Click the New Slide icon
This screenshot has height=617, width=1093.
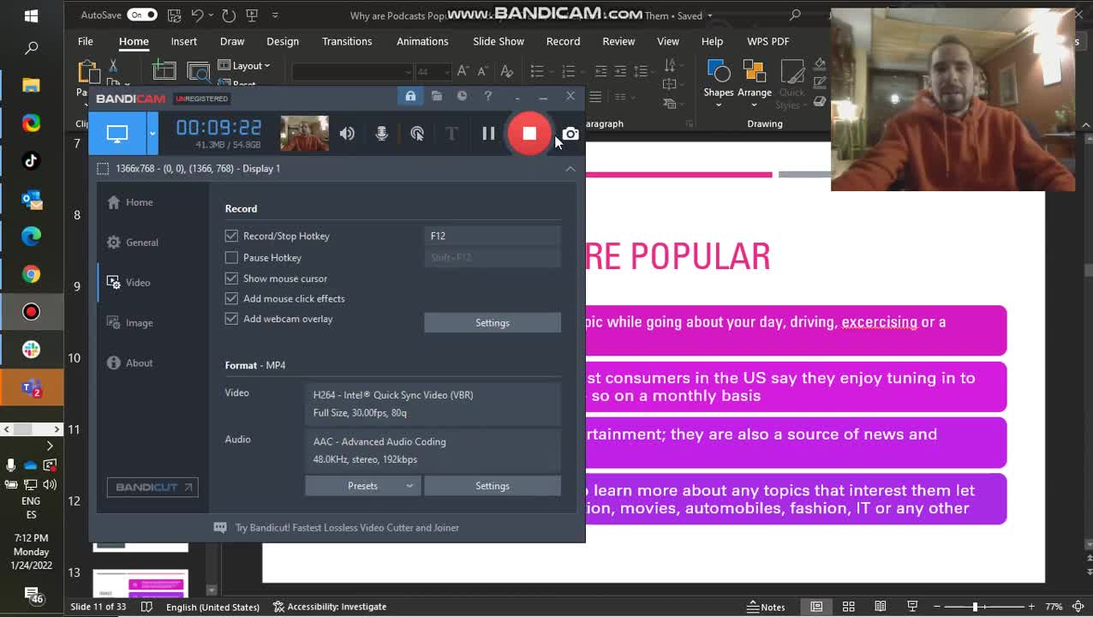coord(164,72)
